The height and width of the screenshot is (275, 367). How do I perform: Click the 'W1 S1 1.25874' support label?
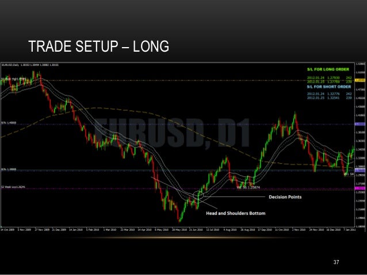248,187
